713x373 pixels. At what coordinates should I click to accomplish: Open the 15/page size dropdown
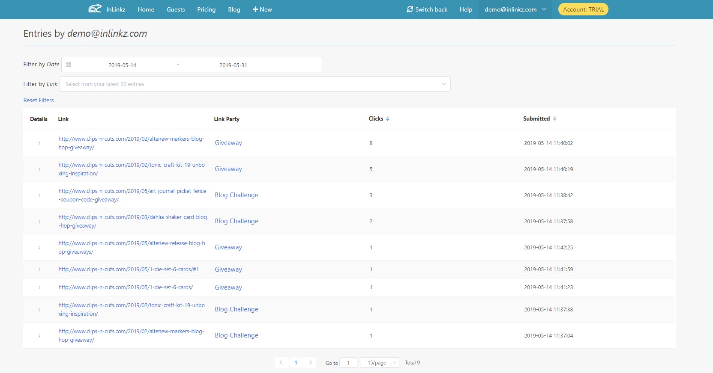pyautogui.click(x=380, y=362)
